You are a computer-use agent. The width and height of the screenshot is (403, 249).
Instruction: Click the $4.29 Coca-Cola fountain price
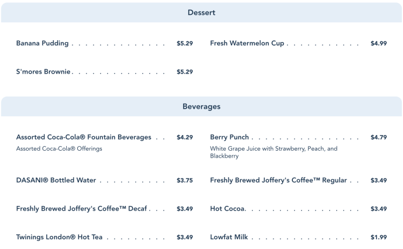tap(184, 137)
